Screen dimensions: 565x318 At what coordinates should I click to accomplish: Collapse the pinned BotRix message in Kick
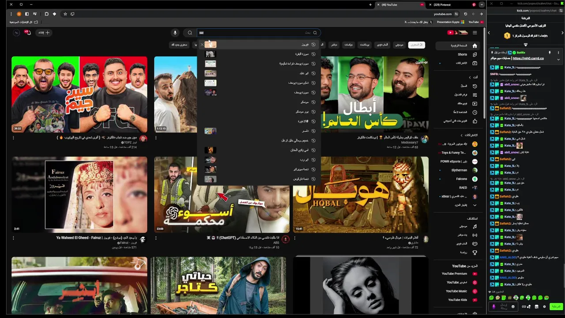tap(558, 59)
